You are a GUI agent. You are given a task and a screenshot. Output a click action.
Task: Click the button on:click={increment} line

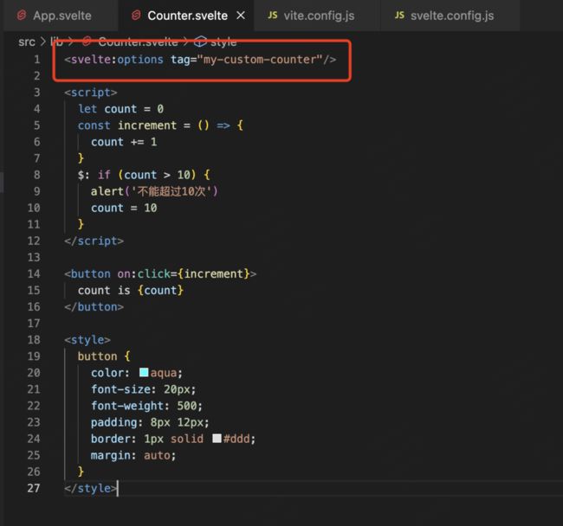click(160, 273)
